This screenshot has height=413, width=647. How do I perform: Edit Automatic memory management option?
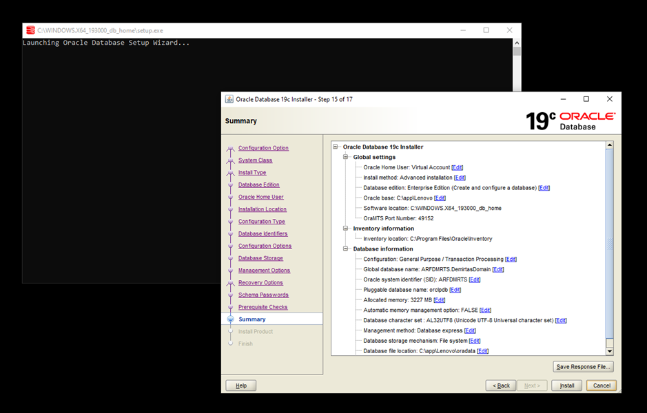(485, 310)
